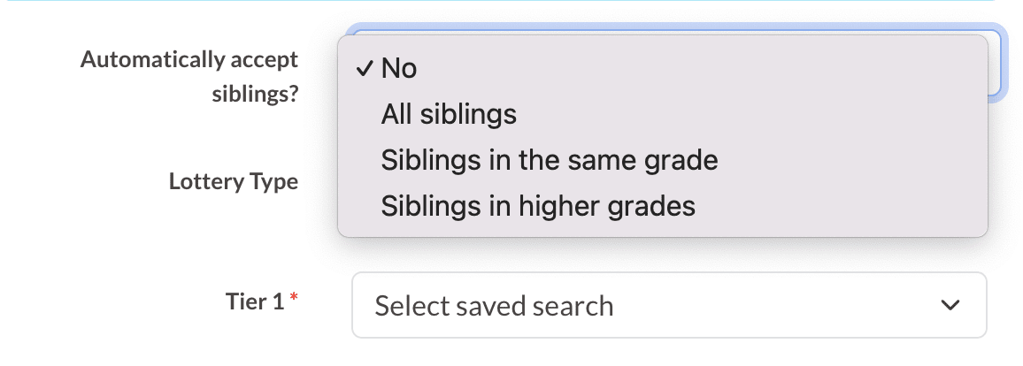Set auto-accept to higher grade siblings
The image size is (1023, 366).
tap(538, 206)
